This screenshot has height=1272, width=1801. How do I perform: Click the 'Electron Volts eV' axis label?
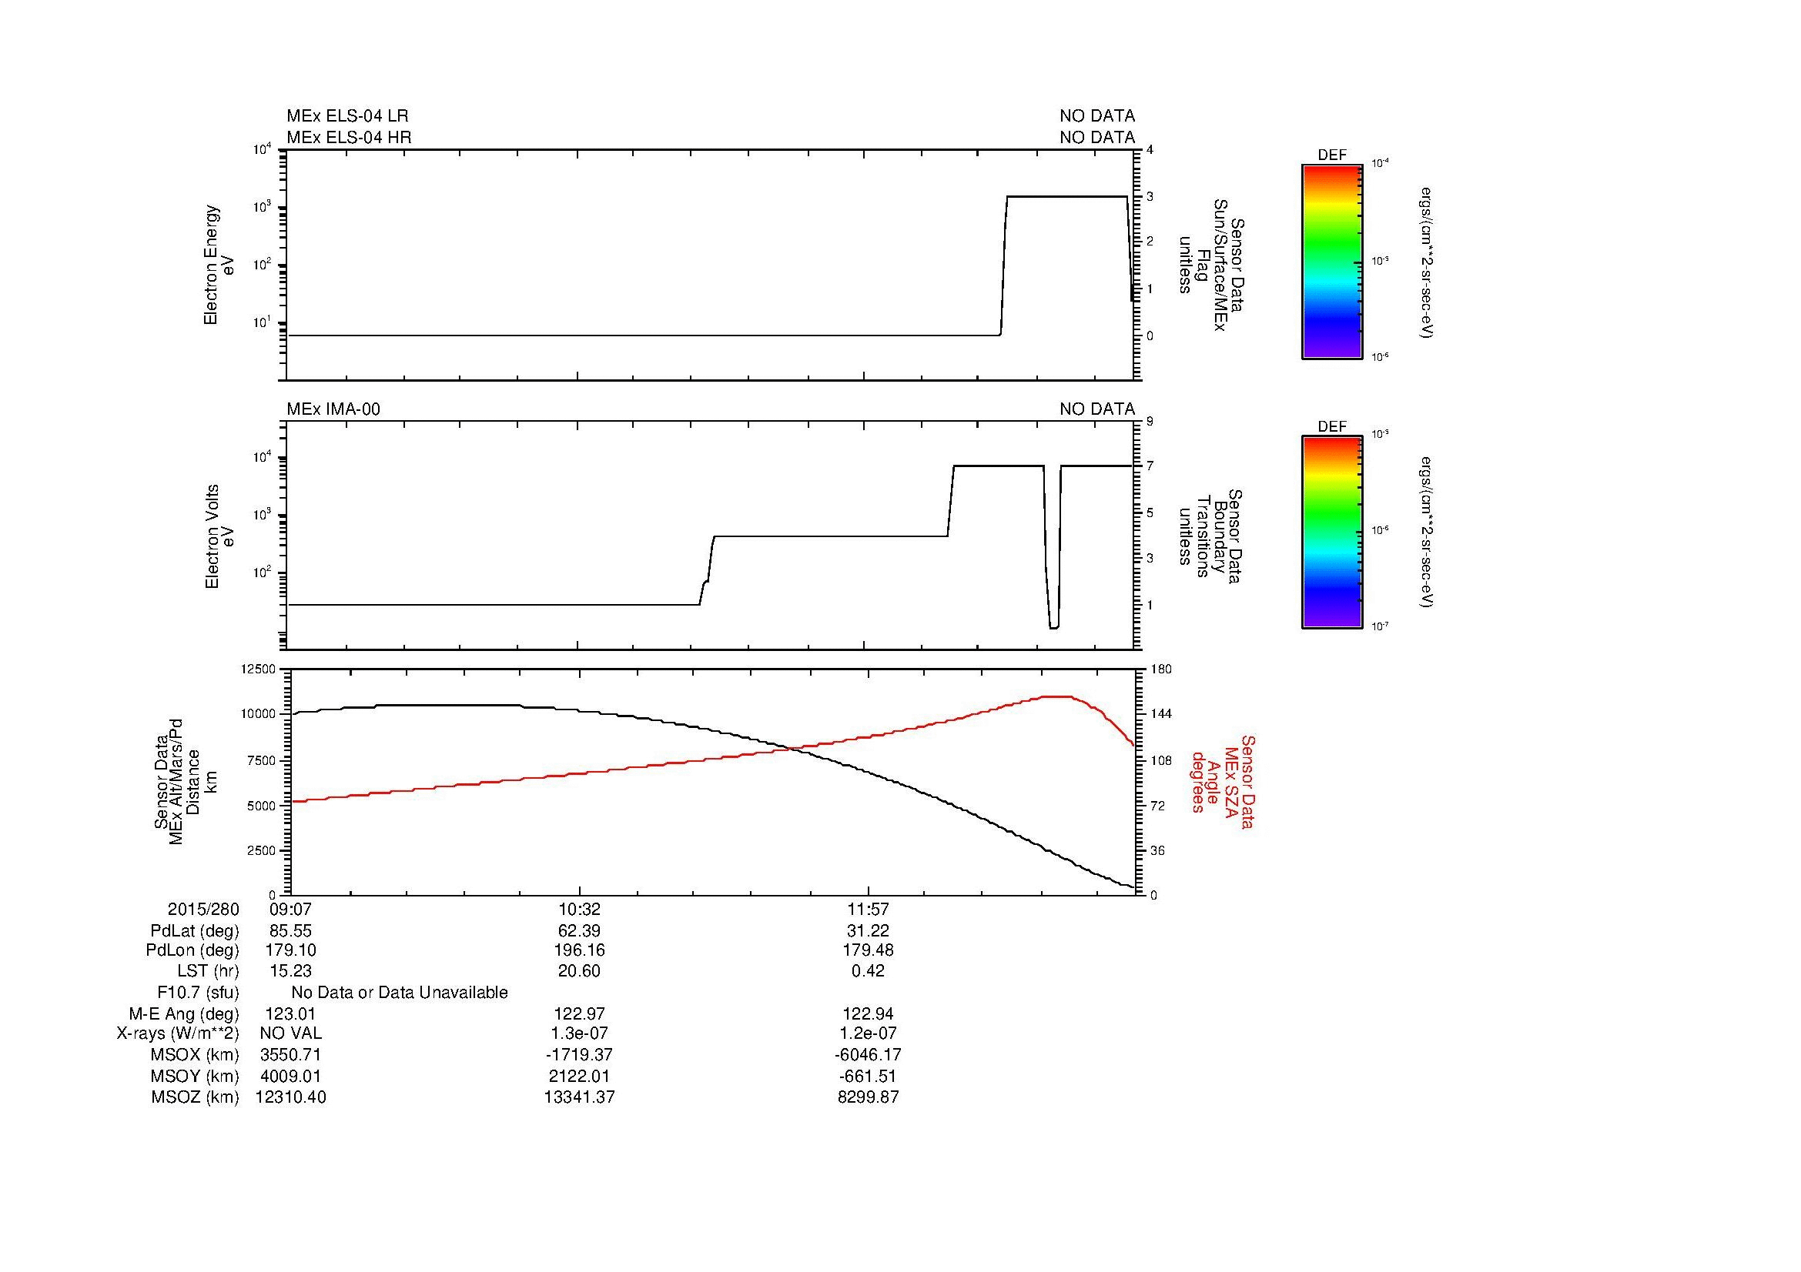(x=219, y=536)
